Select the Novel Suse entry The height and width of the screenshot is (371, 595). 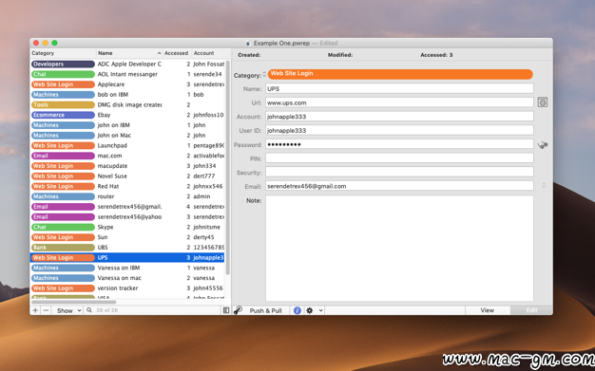127,176
